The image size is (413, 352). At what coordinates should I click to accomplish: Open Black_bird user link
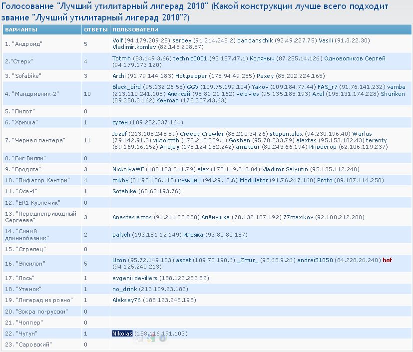click(x=127, y=87)
